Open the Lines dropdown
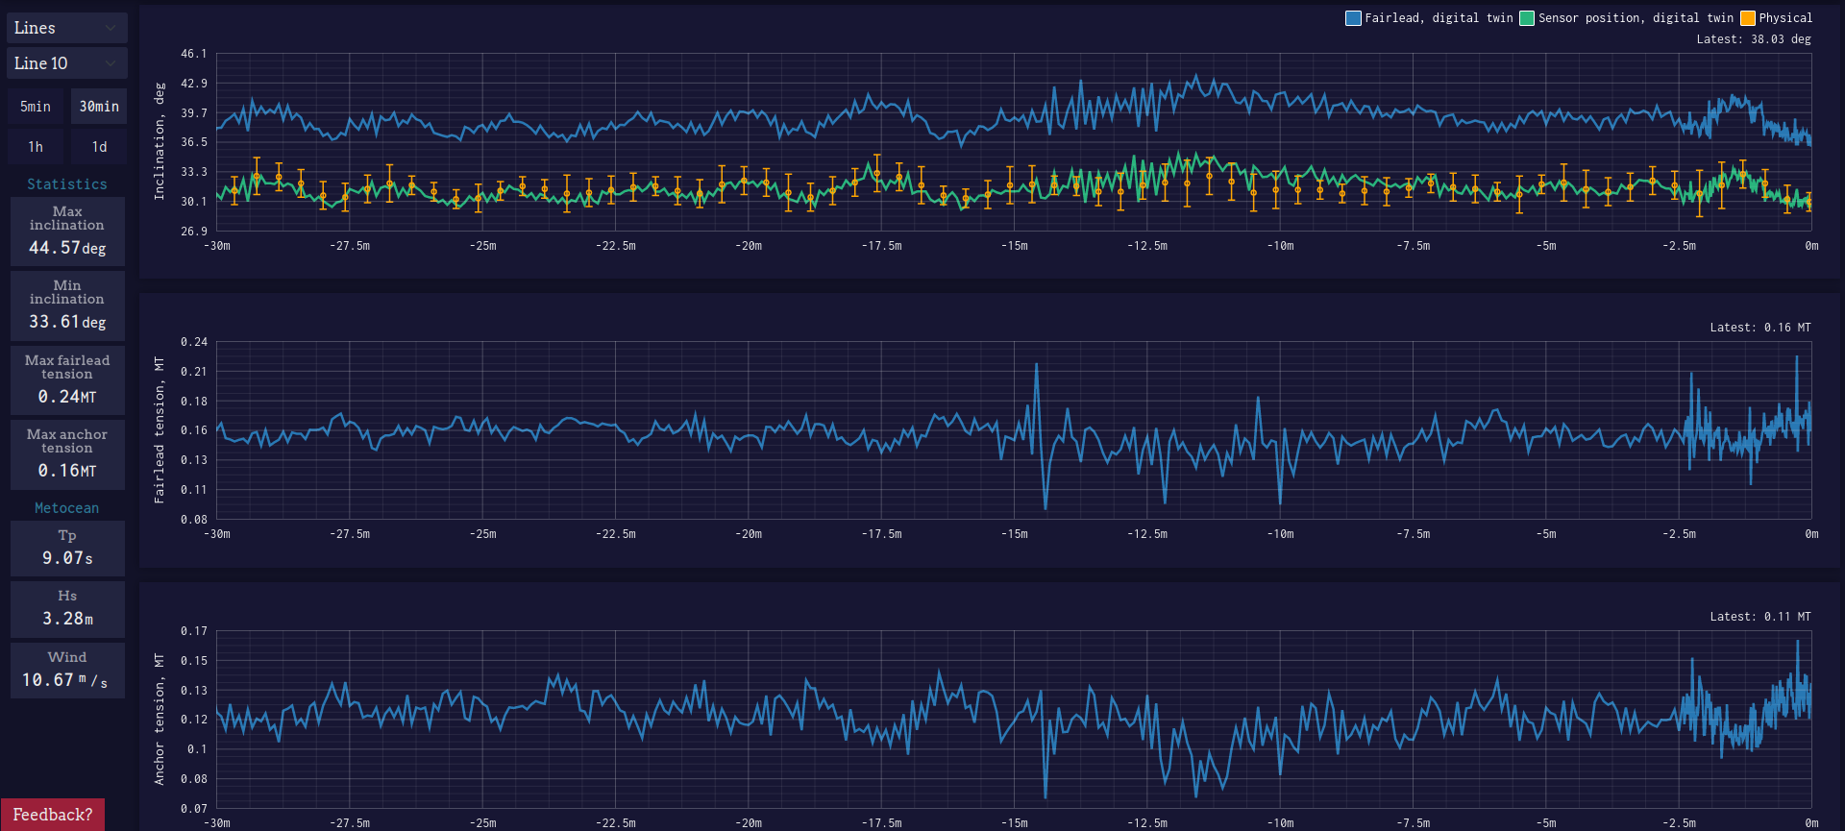 [67, 28]
